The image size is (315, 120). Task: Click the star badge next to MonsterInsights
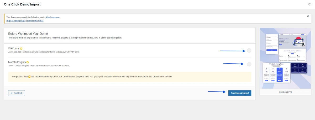[x=28, y=62]
